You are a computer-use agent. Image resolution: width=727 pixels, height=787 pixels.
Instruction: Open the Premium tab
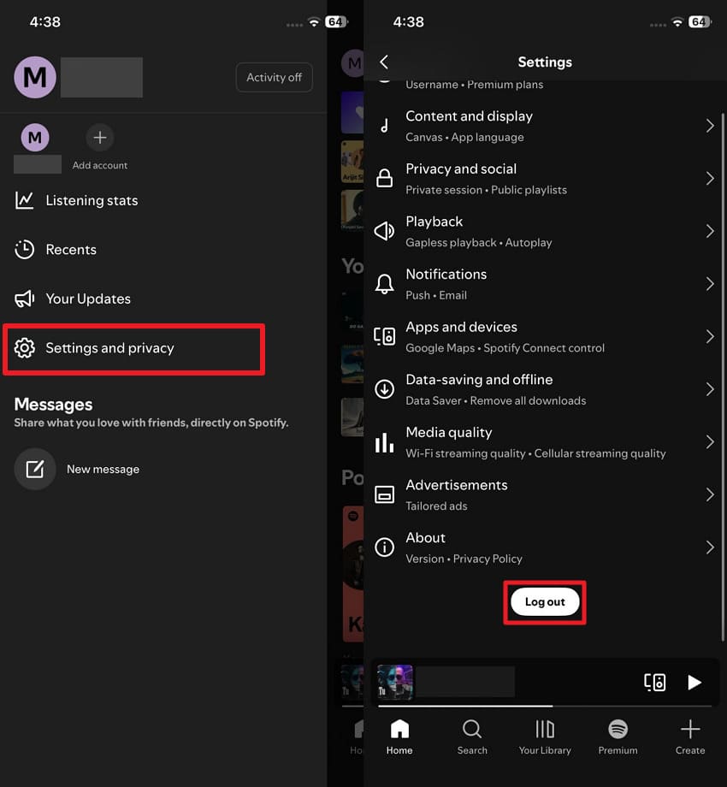[x=618, y=737]
